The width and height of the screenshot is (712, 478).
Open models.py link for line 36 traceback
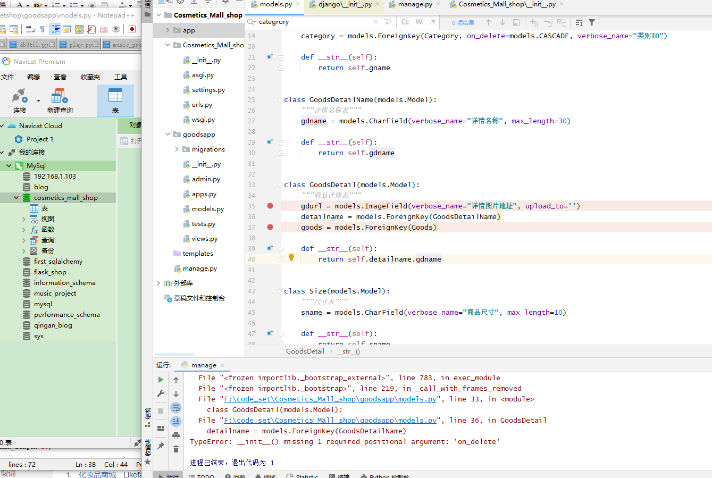330,421
